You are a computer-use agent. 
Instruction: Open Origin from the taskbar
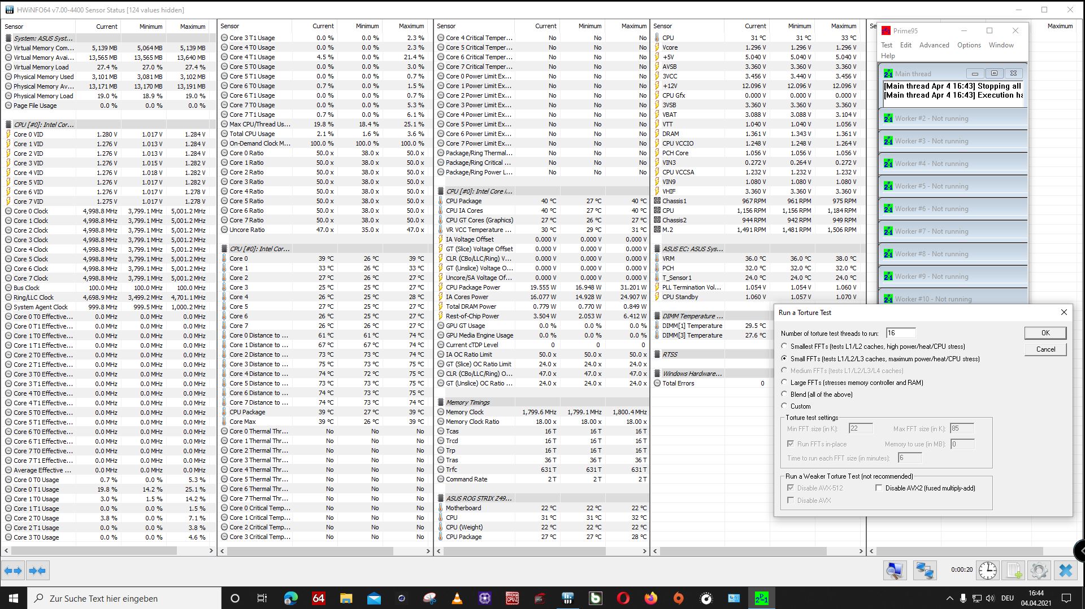(679, 598)
